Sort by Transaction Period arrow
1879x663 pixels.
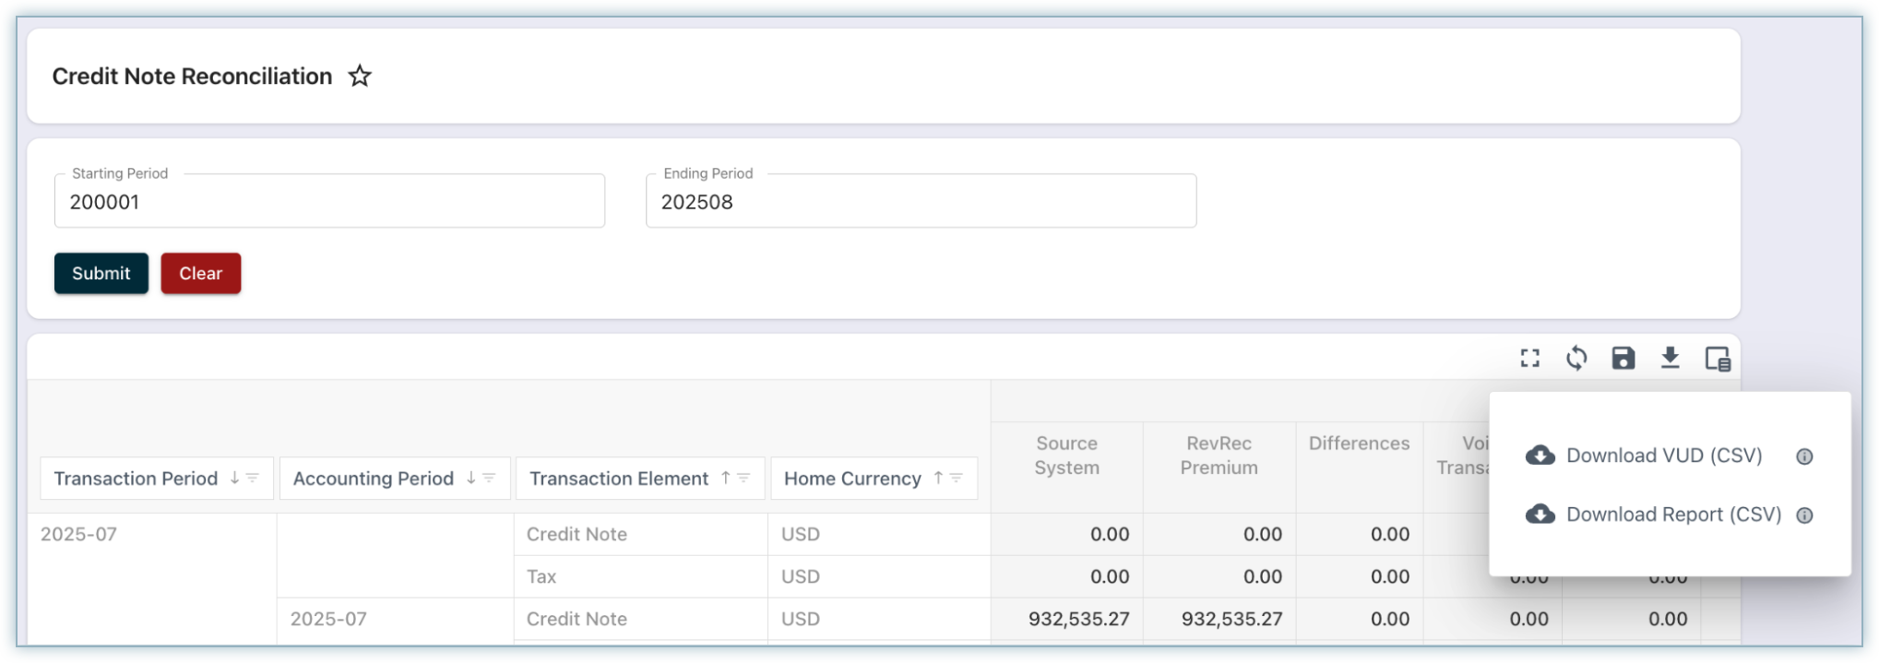coord(234,478)
